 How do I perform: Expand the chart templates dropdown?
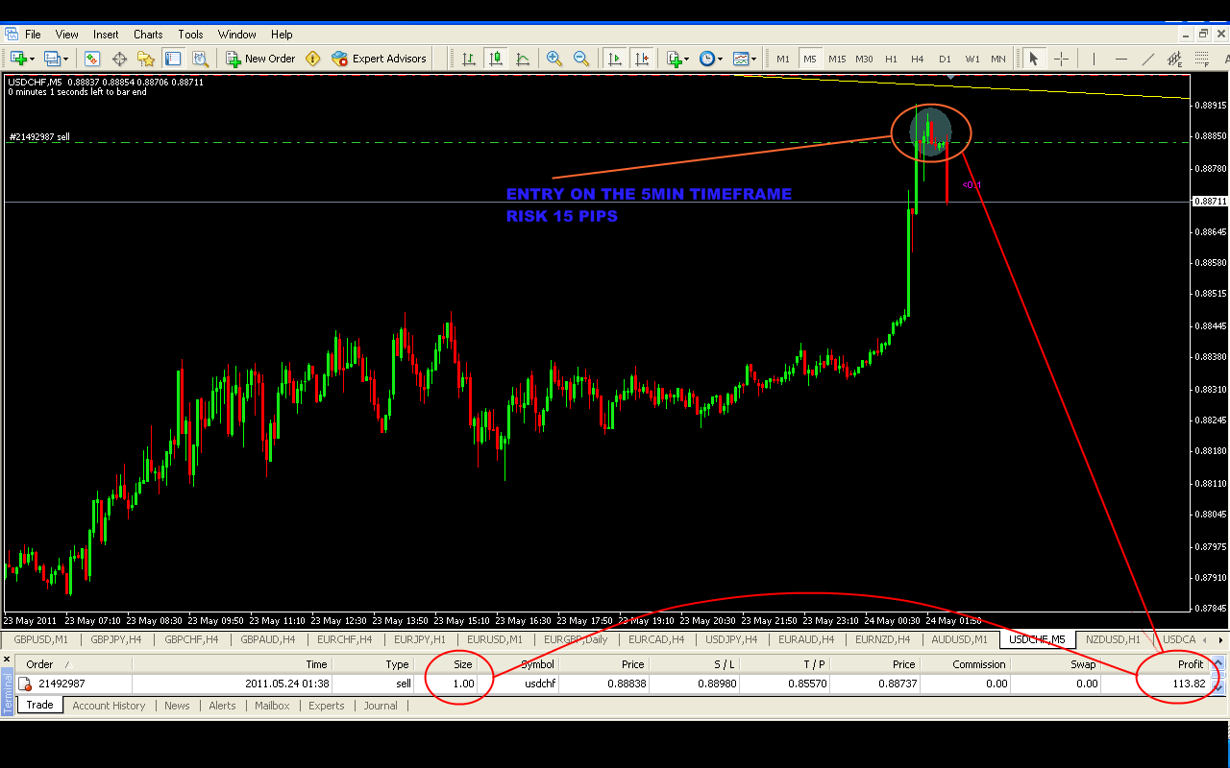pos(753,59)
